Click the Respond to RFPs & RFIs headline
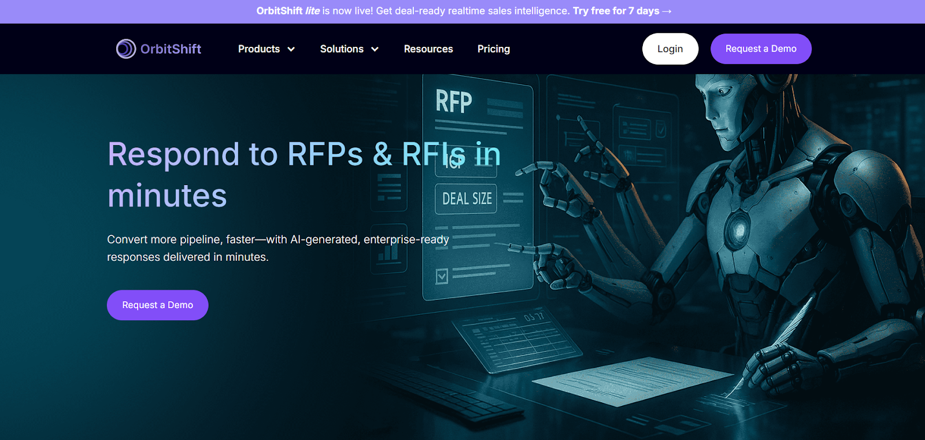This screenshot has width=925, height=440. tap(304, 175)
